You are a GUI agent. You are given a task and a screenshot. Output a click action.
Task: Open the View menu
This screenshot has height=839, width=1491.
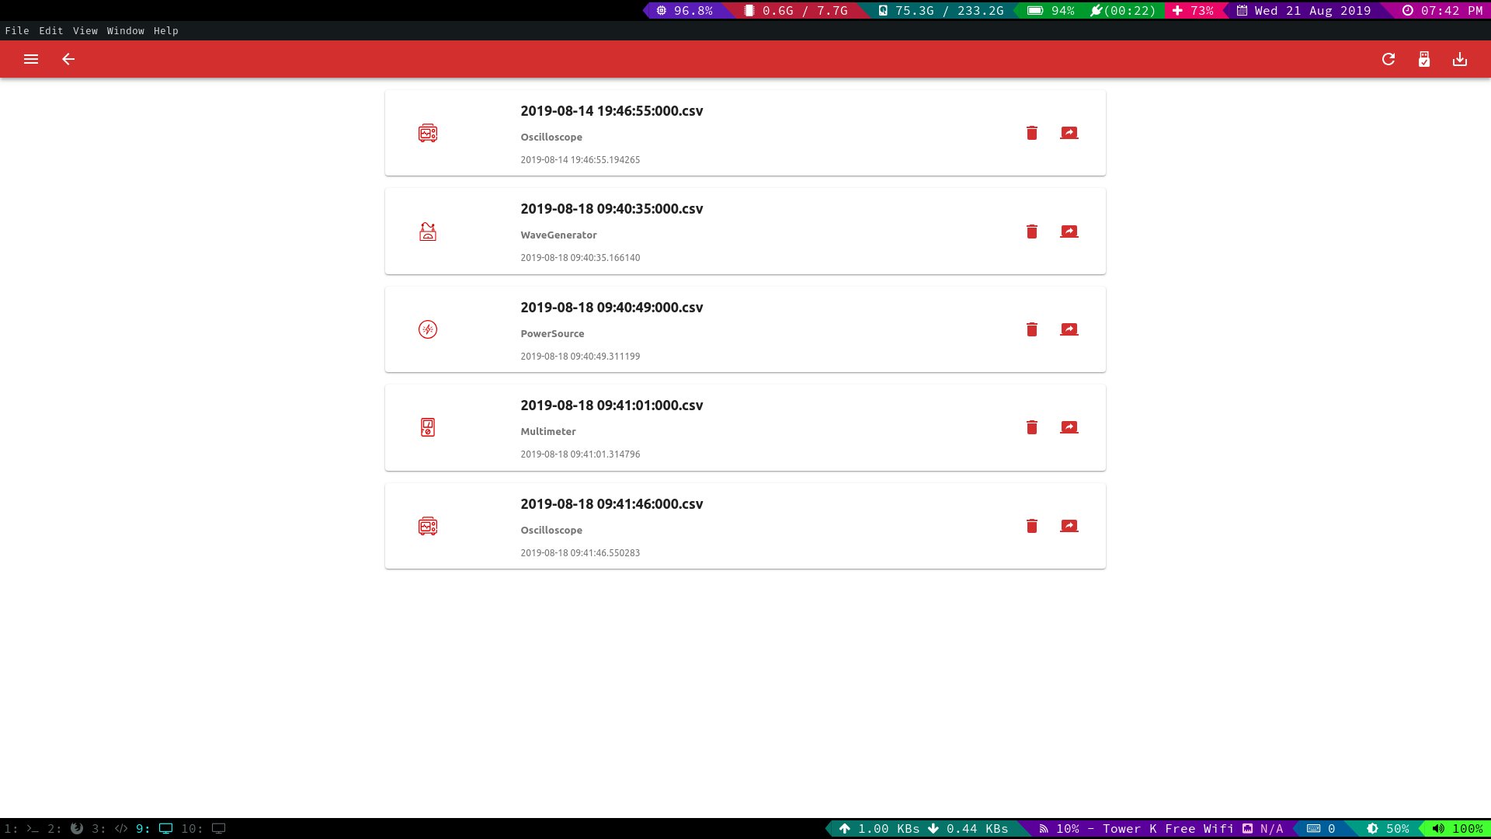click(85, 30)
